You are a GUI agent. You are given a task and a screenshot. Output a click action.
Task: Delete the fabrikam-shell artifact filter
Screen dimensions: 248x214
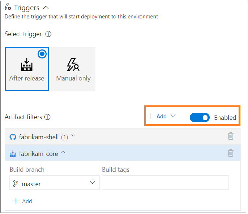tap(231, 136)
